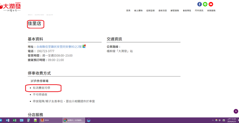Open Excel from the taskbar
Image resolution: width=239 pixels, height=123 pixels.
(14, 120)
